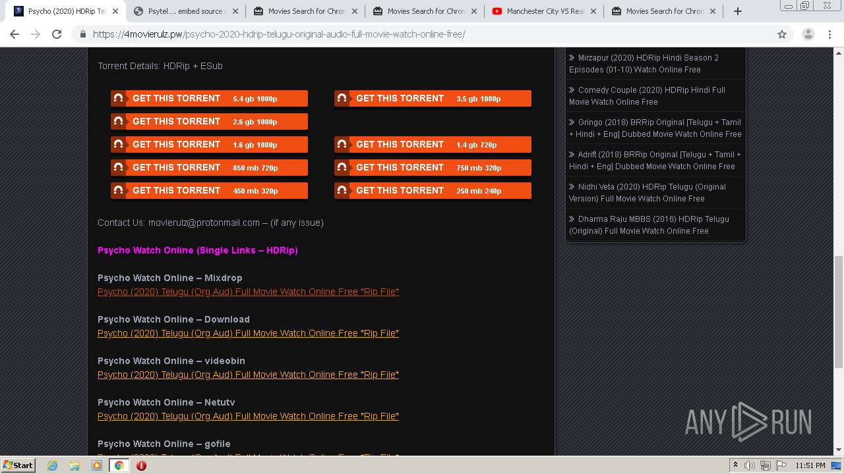Click the scrollbar down arrow
This screenshot has height=474, width=844.
coord(839,450)
